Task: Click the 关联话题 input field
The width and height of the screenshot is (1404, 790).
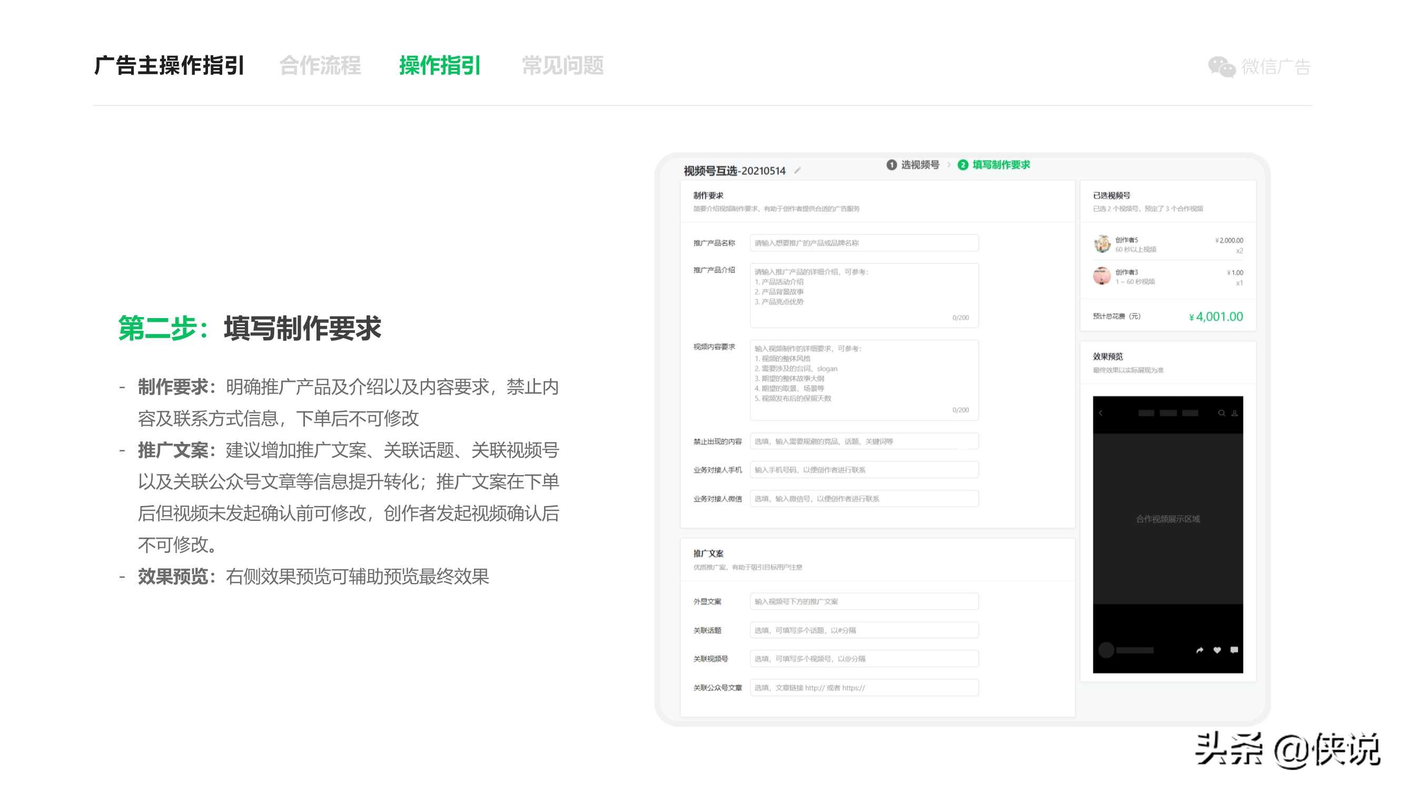Action: [864, 630]
